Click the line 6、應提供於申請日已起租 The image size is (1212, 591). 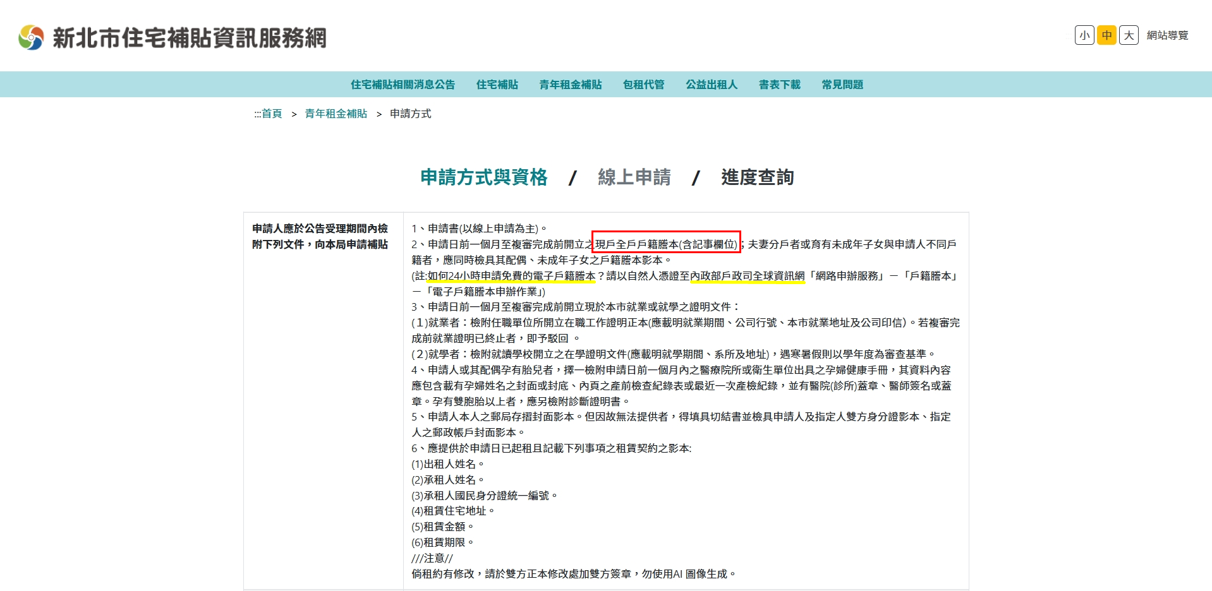point(552,448)
